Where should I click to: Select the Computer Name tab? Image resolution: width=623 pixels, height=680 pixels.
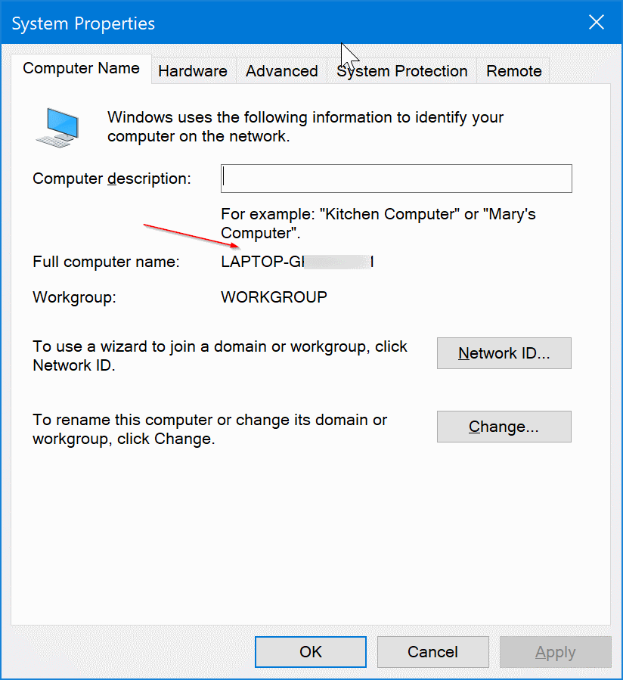click(x=81, y=68)
